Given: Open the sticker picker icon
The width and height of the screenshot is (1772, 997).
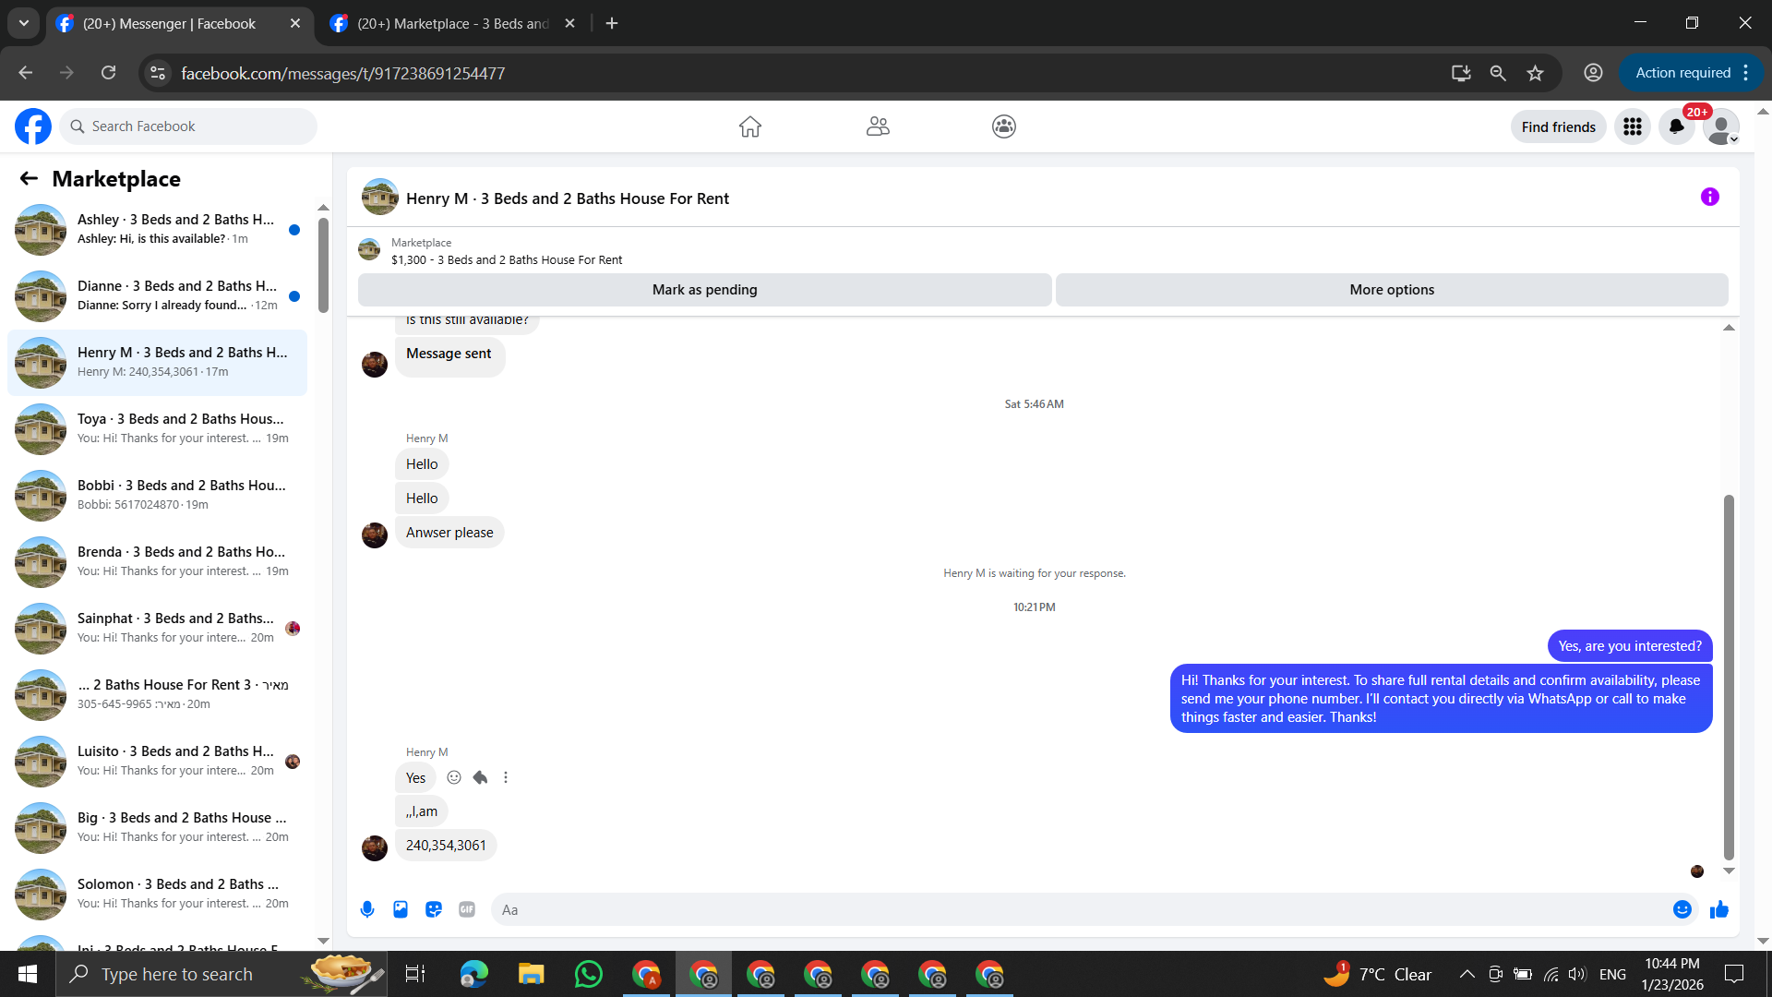Looking at the screenshot, I should coord(434,909).
